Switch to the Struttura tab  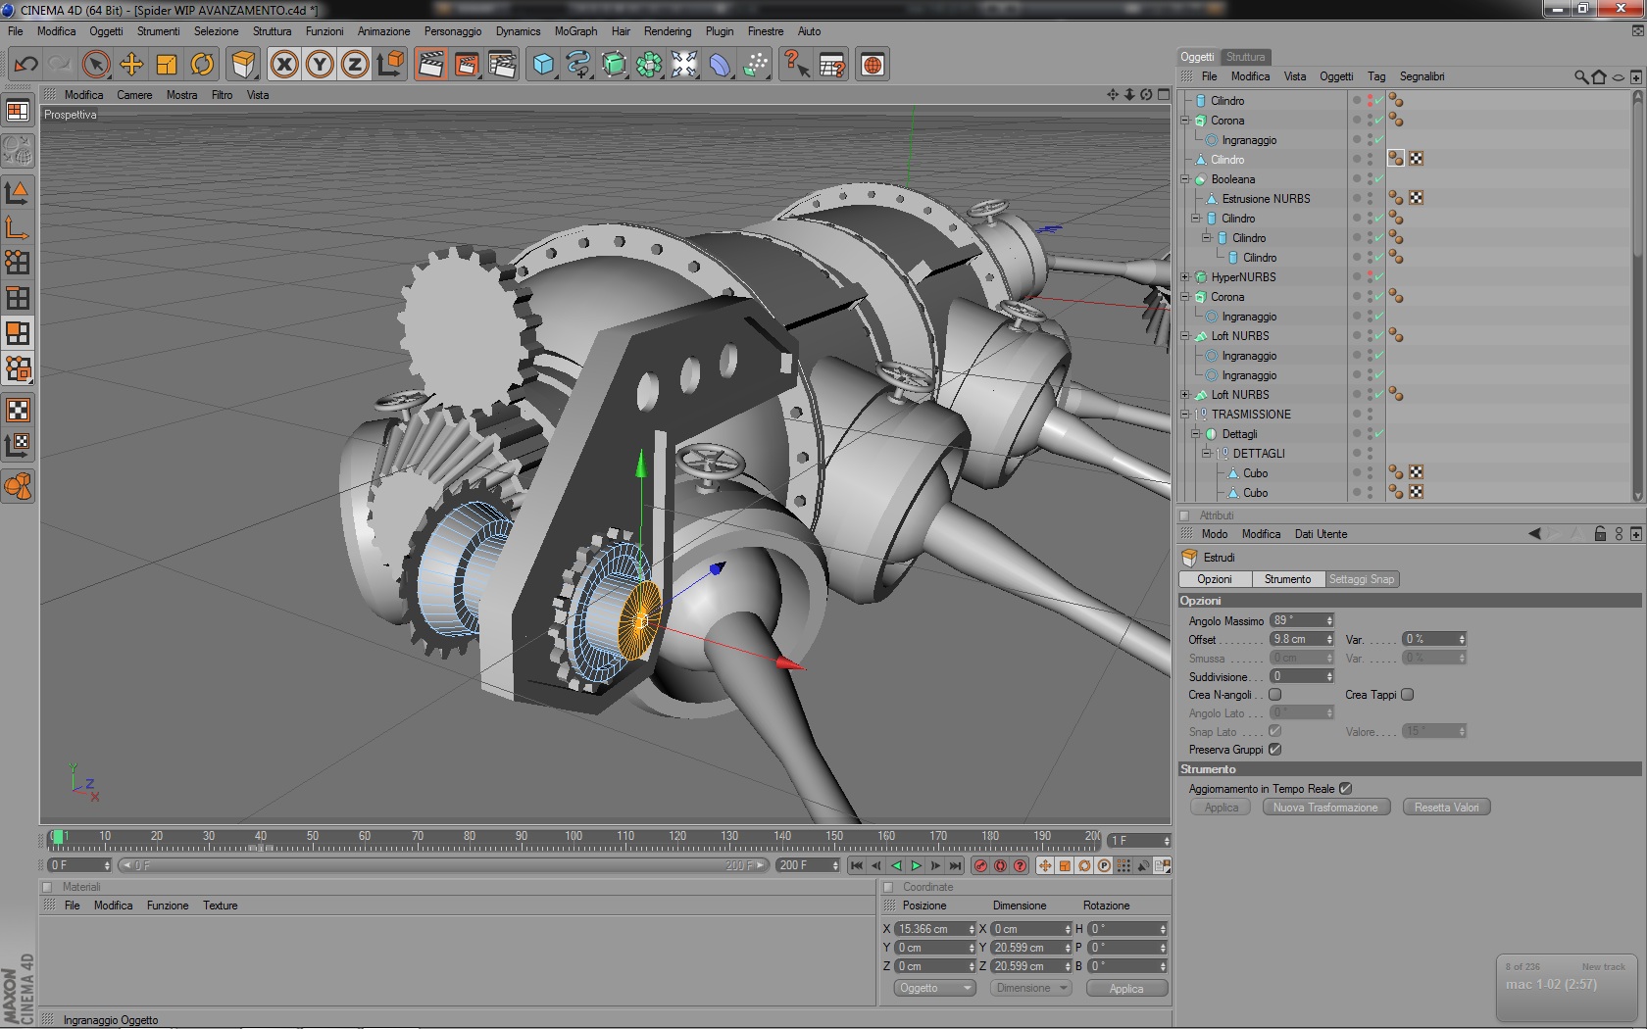[x=1245, y=57]
